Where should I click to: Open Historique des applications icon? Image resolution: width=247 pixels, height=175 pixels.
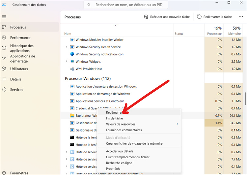4,48
